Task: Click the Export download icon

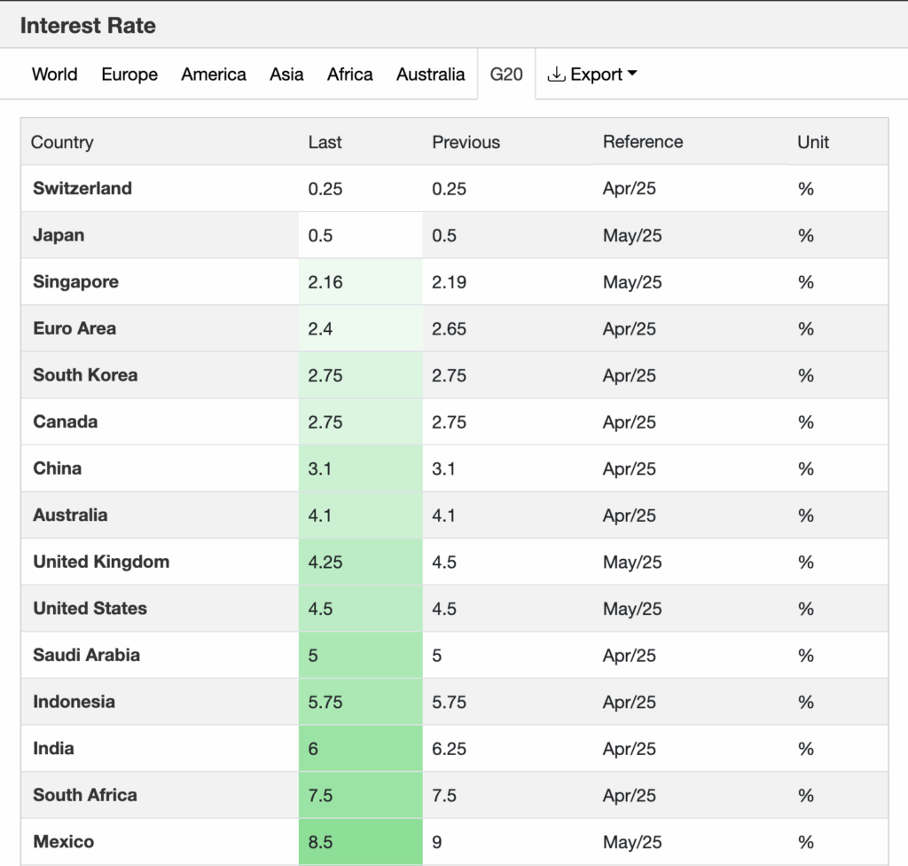Action: tap(557, 75)
